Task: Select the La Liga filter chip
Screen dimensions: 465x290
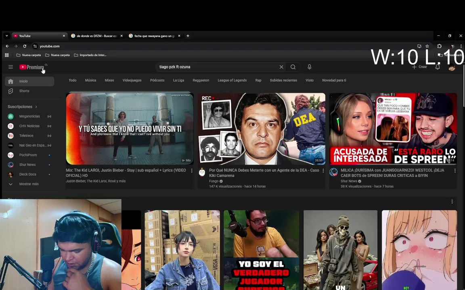Action: click(178, 80)
